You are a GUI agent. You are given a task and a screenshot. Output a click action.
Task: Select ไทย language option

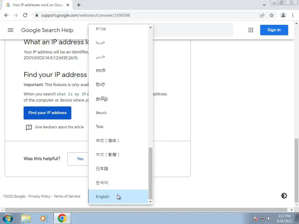point(119,127)
